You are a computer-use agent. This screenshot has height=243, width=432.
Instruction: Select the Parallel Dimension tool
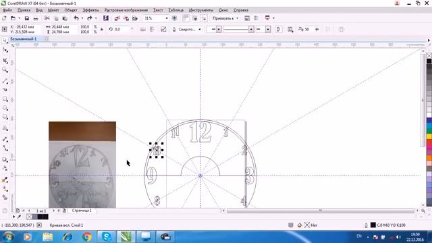[5, 139]
